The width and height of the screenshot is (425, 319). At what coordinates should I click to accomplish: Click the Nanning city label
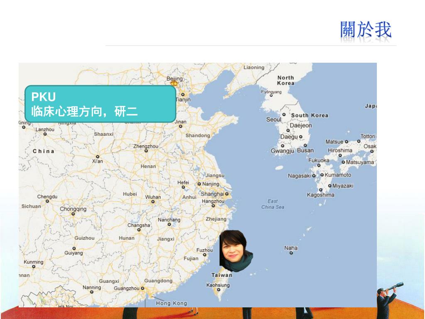click(x=92, y=287)
